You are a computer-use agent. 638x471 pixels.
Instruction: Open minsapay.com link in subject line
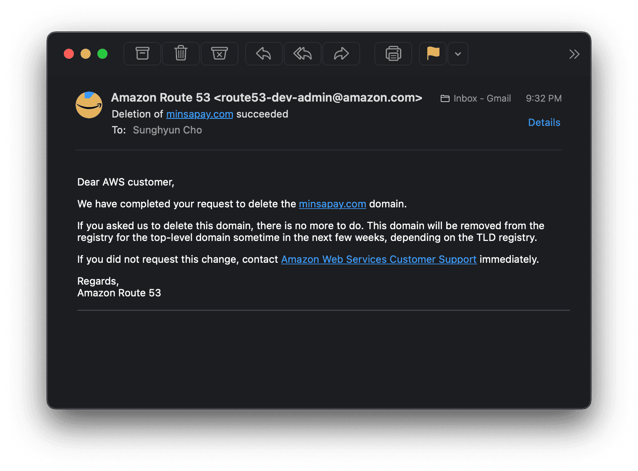pyautogui.click(x=199, y=114)
